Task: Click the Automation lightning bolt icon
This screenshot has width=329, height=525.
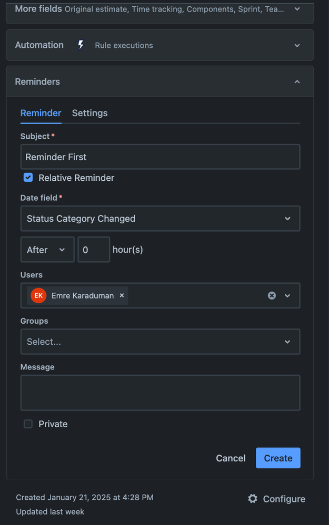Action: click(81, 45)
